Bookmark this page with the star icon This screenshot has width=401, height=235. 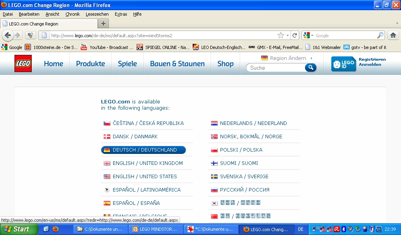tap(280, 35)
